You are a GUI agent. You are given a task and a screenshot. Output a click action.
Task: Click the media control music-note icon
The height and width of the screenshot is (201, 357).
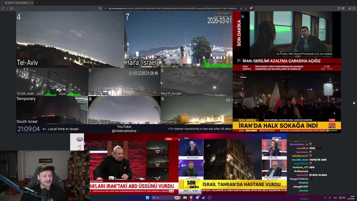click(350, 8)
